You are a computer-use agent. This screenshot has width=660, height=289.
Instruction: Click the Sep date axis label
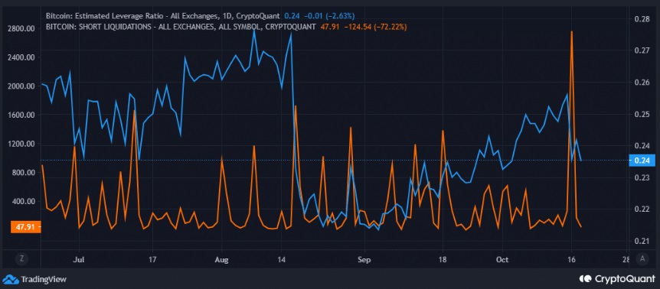point(364,260)
